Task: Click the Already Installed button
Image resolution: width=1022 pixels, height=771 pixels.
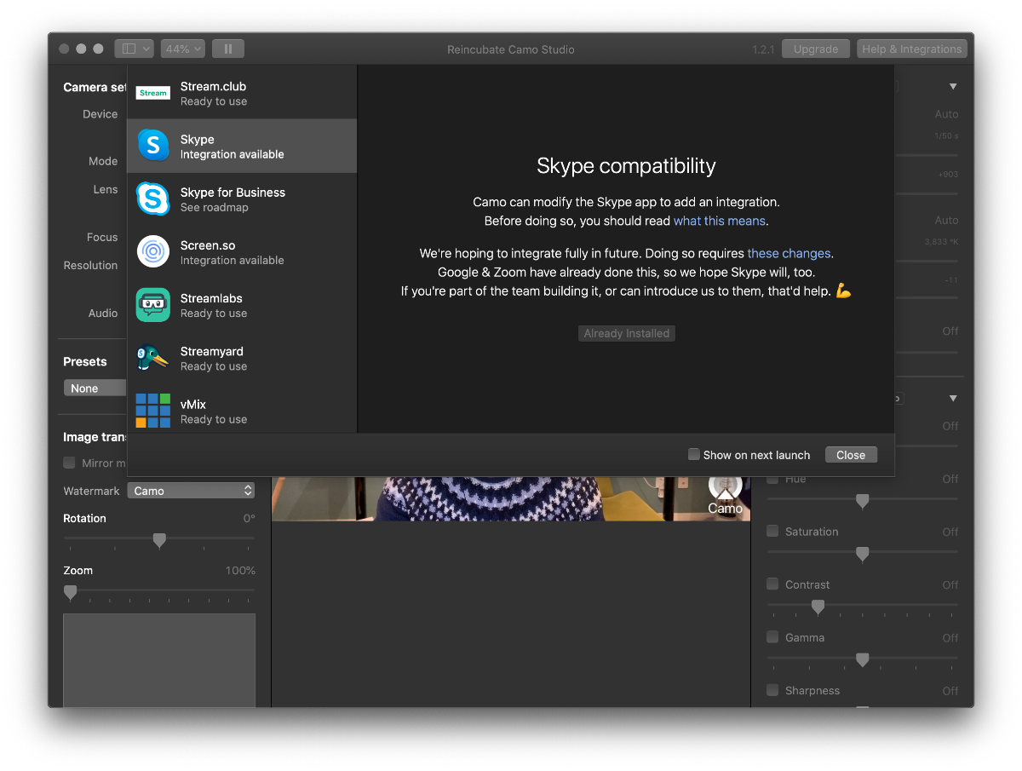Action: (x=627, y=333)
